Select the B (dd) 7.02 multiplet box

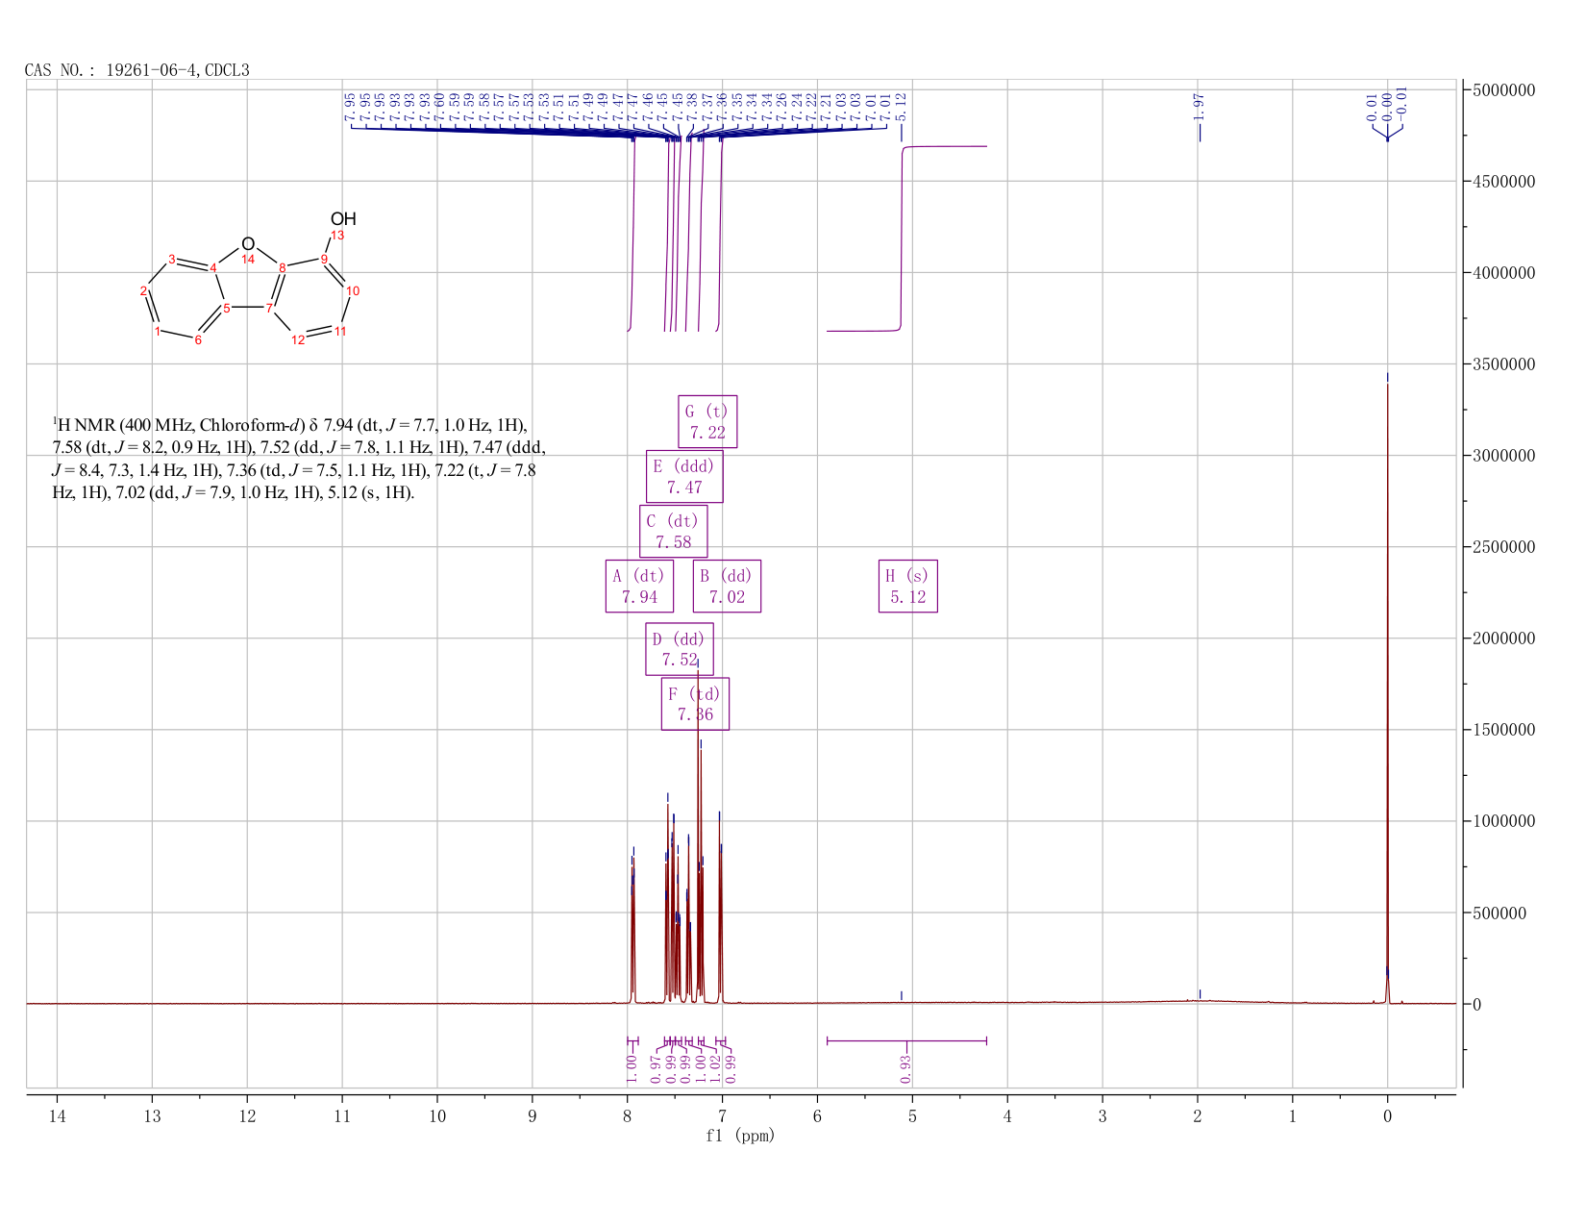click(727, 586)
